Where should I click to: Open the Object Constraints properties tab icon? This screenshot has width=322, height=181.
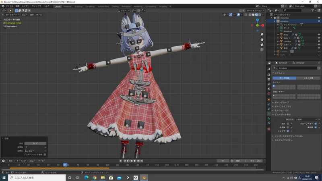pyautogui.click(x=269, y=109)
